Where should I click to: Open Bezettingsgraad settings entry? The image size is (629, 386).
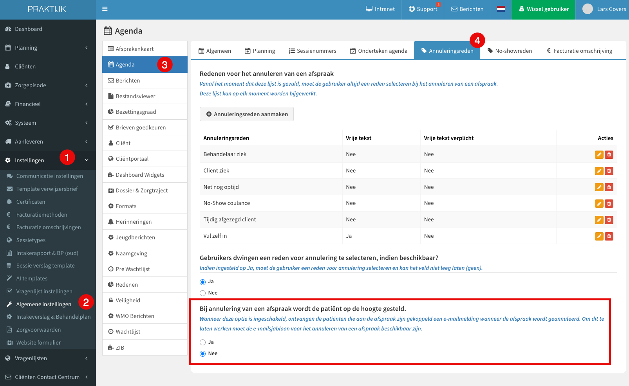pyautogui.click(x=145, y=112)
